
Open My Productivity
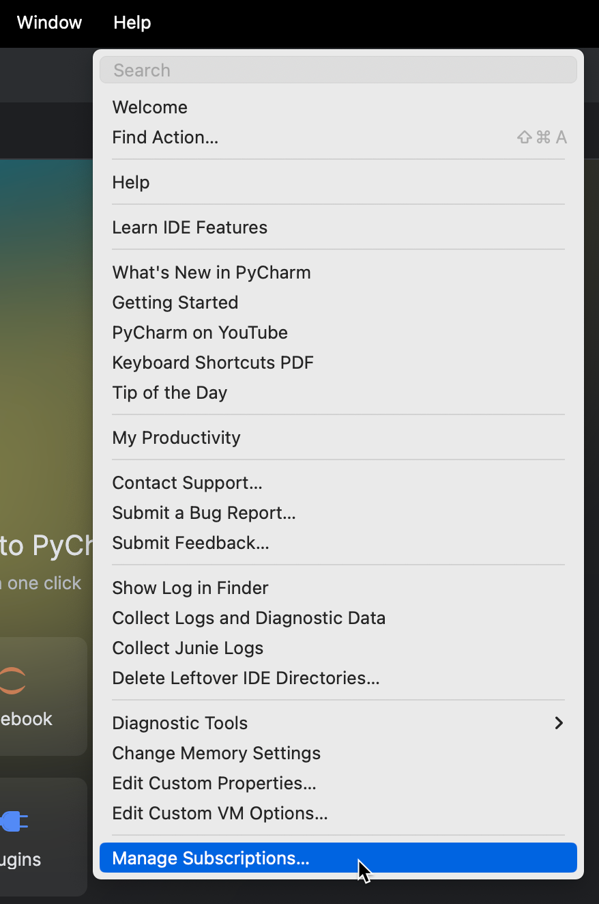coord(176,437)
